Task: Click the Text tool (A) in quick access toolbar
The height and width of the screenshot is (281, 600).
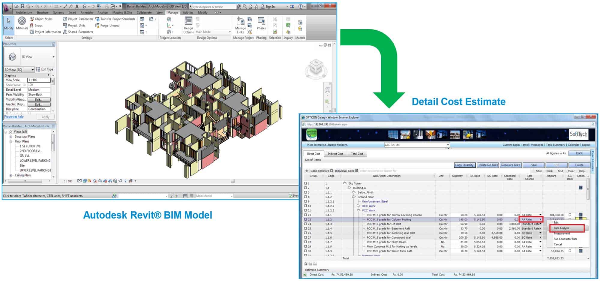Action: [x=77, y=6]
